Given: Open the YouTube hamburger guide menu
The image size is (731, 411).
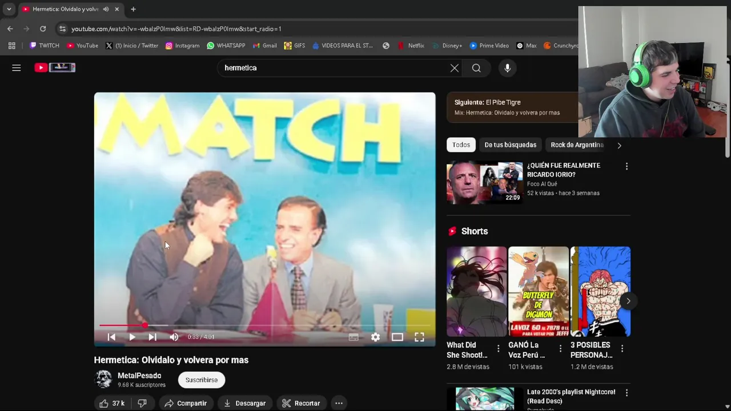Looking at the screenshot, I should tap(17, 68).
